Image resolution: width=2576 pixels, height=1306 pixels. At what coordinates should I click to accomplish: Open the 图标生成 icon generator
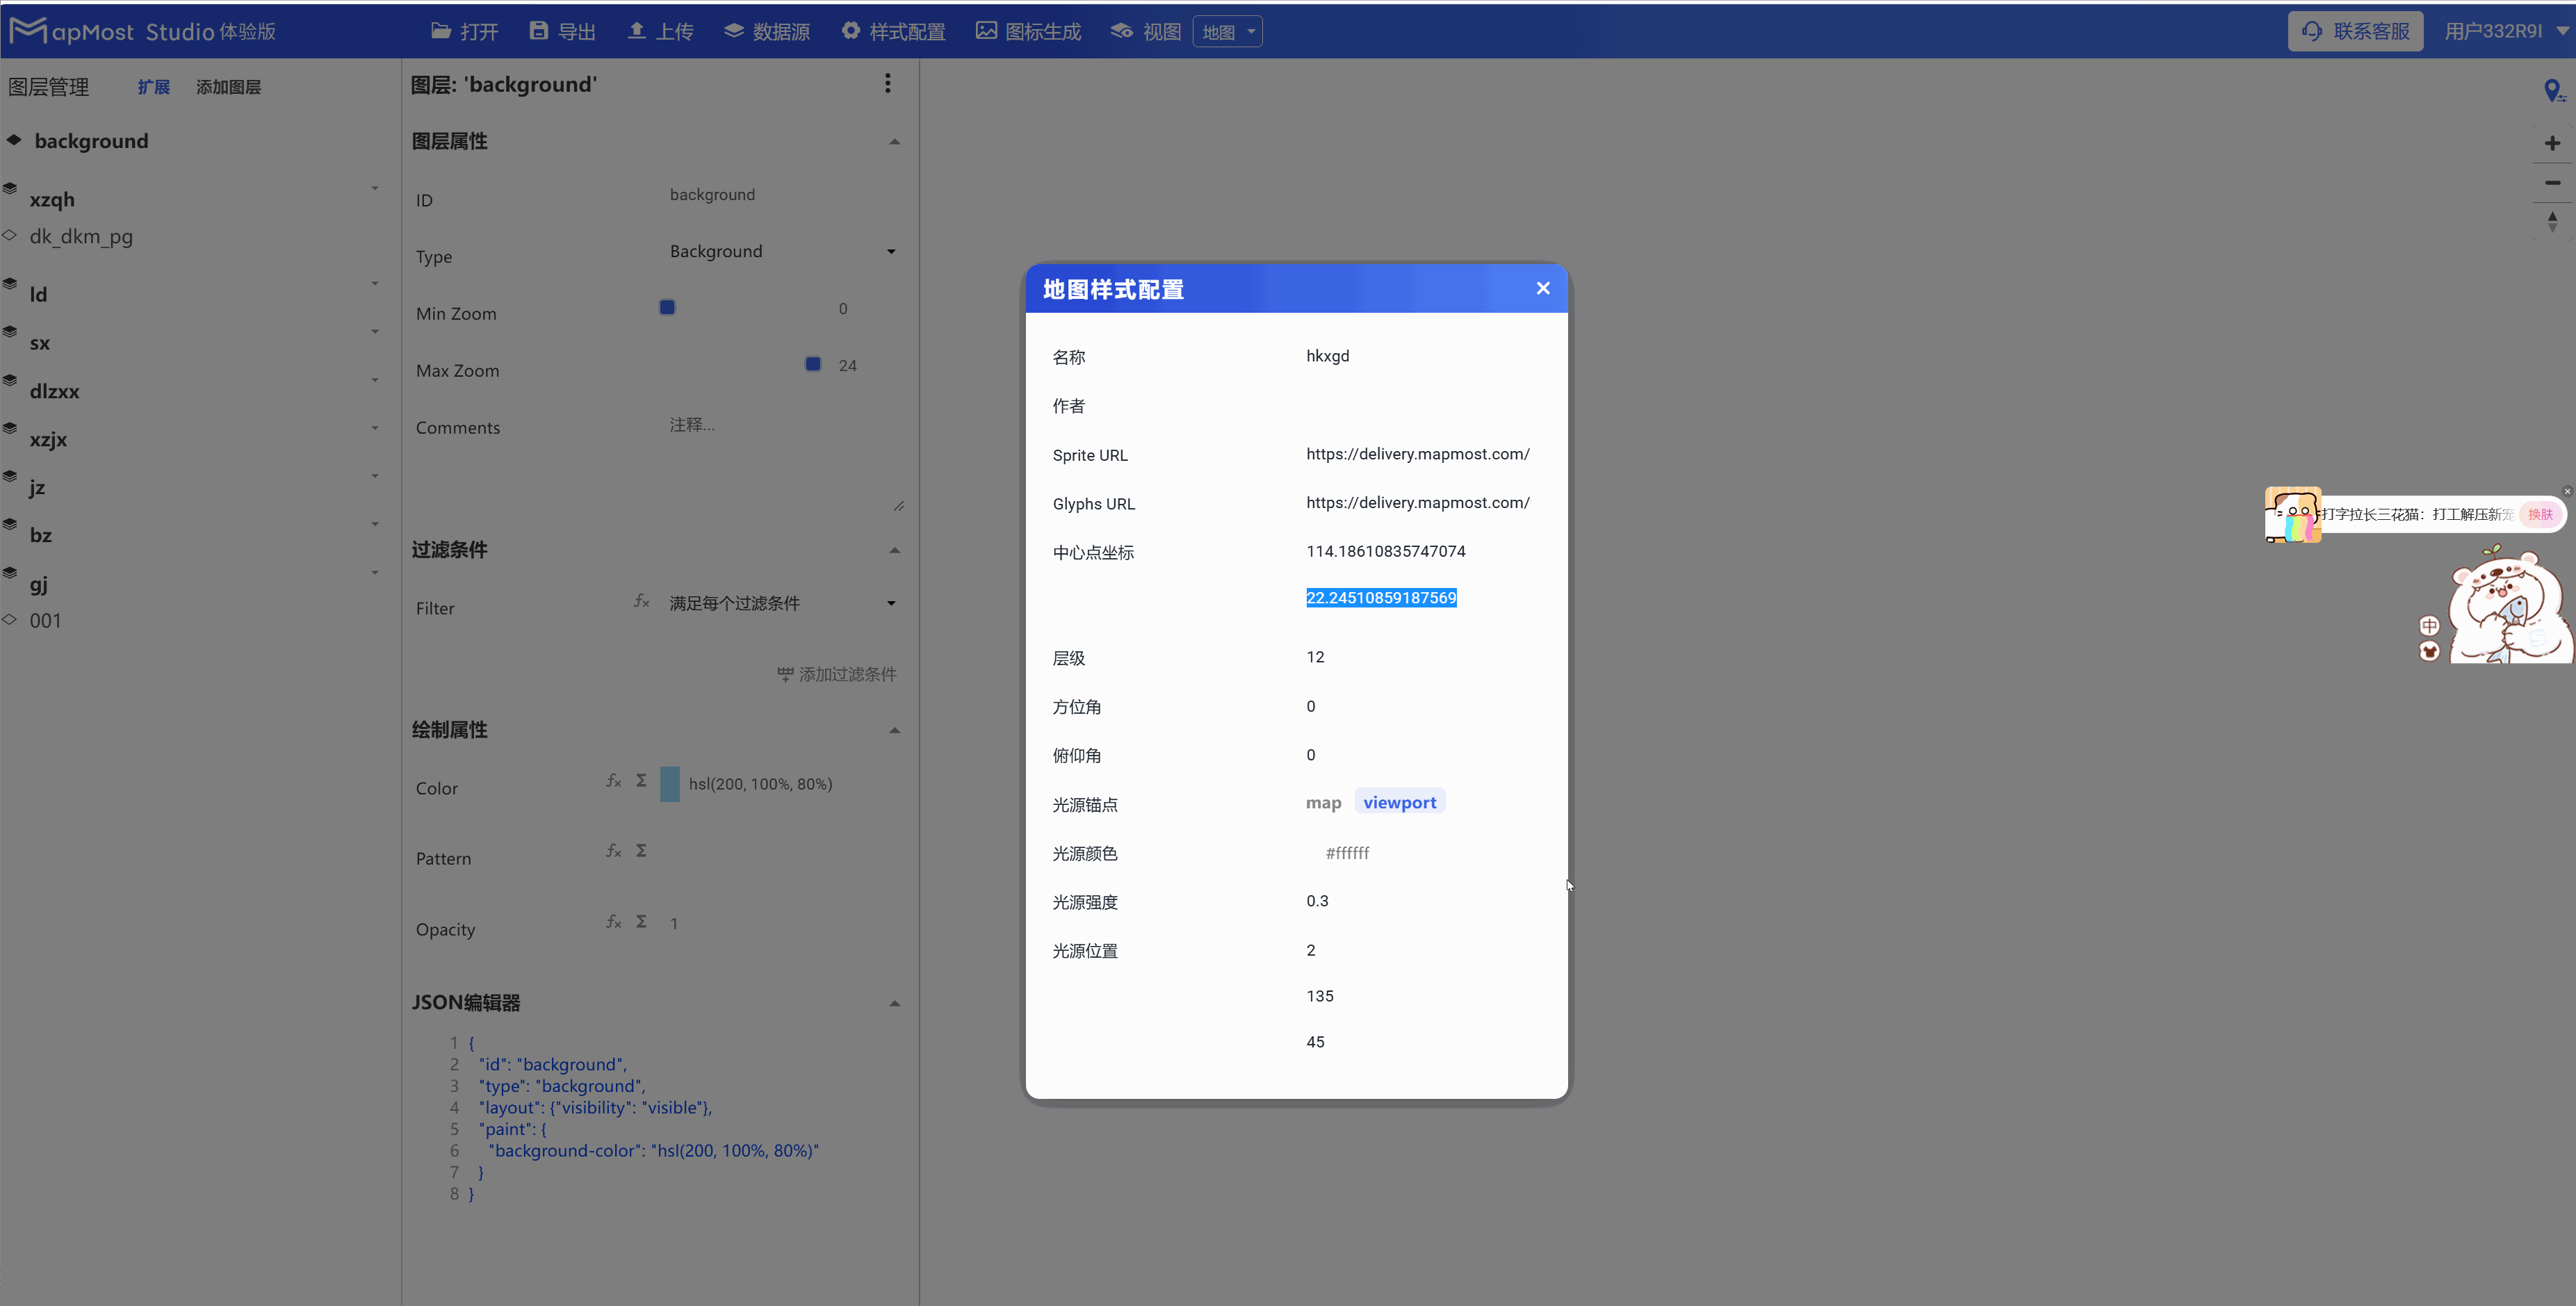click(1027, 31)
